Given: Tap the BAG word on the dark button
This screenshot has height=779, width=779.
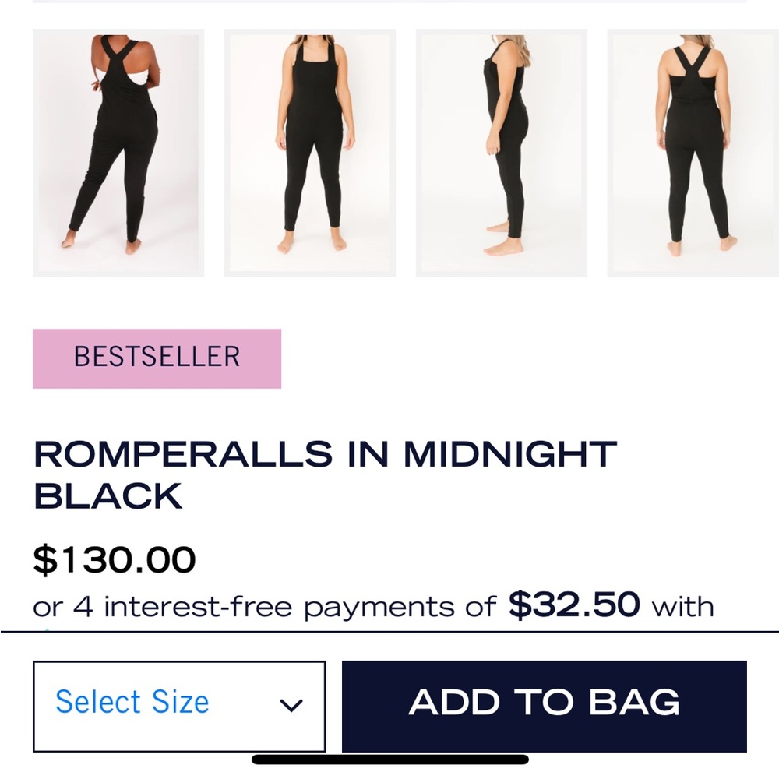Looking at the screenshot, I should 634,702.
